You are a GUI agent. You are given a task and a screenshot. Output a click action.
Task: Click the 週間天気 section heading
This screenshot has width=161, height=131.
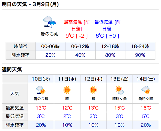(12, 70)
